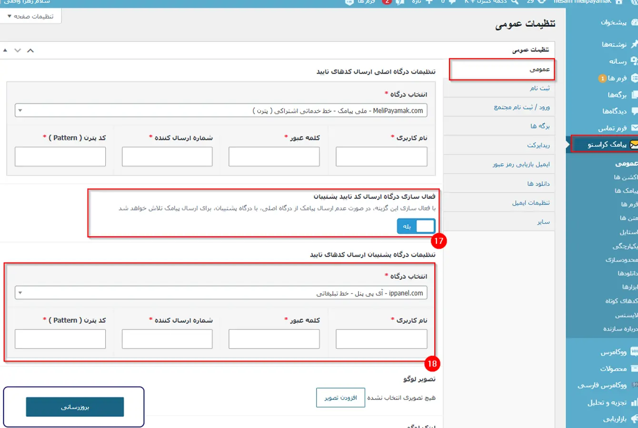Click the updates refresh icon showing 29
The width and height of the screenshot is (638, 428).
pos(542,2)
